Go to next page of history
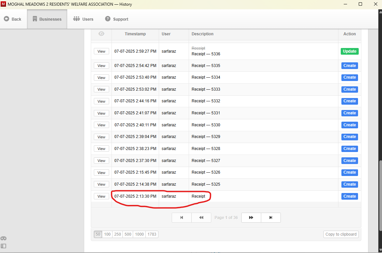Image resolution: width=382 pixels, height=253 pixels. (251, 218)
